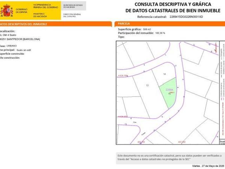This screenshot has height=169, width=225.
Task: Click the Spanish coat of arms emblem
Action: click(7, 11)
